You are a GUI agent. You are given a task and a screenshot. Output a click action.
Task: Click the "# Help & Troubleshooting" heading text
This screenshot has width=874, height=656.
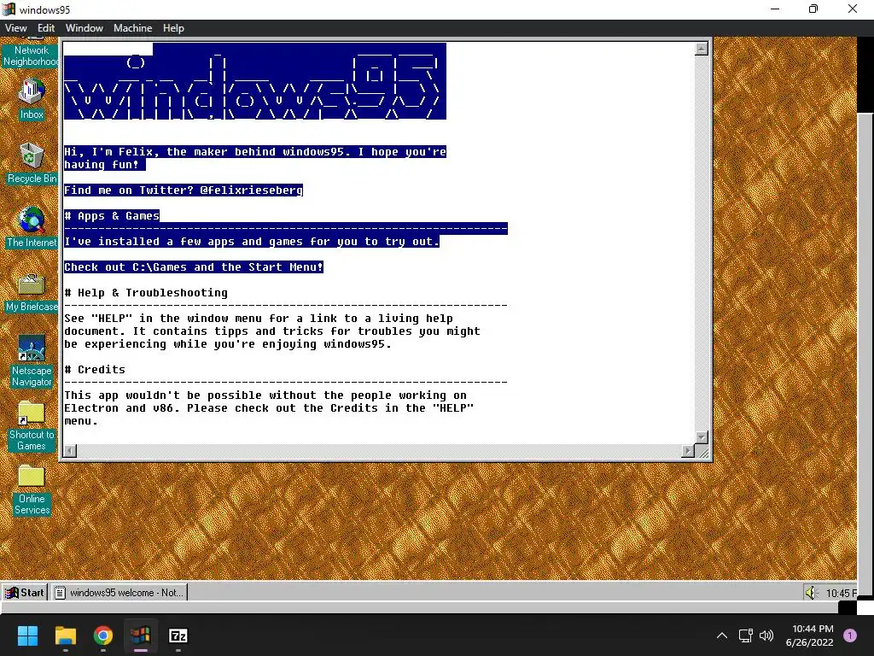click(x=146, y=293)
